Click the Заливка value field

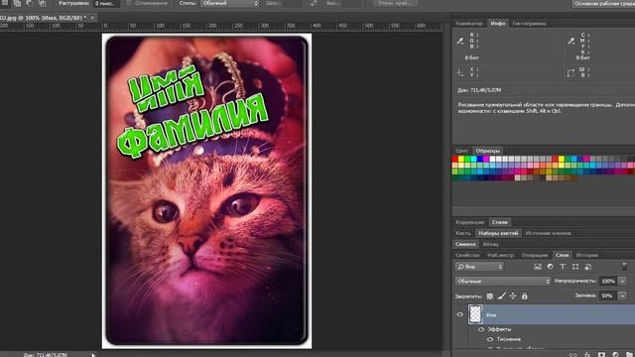tap(608, 296)
